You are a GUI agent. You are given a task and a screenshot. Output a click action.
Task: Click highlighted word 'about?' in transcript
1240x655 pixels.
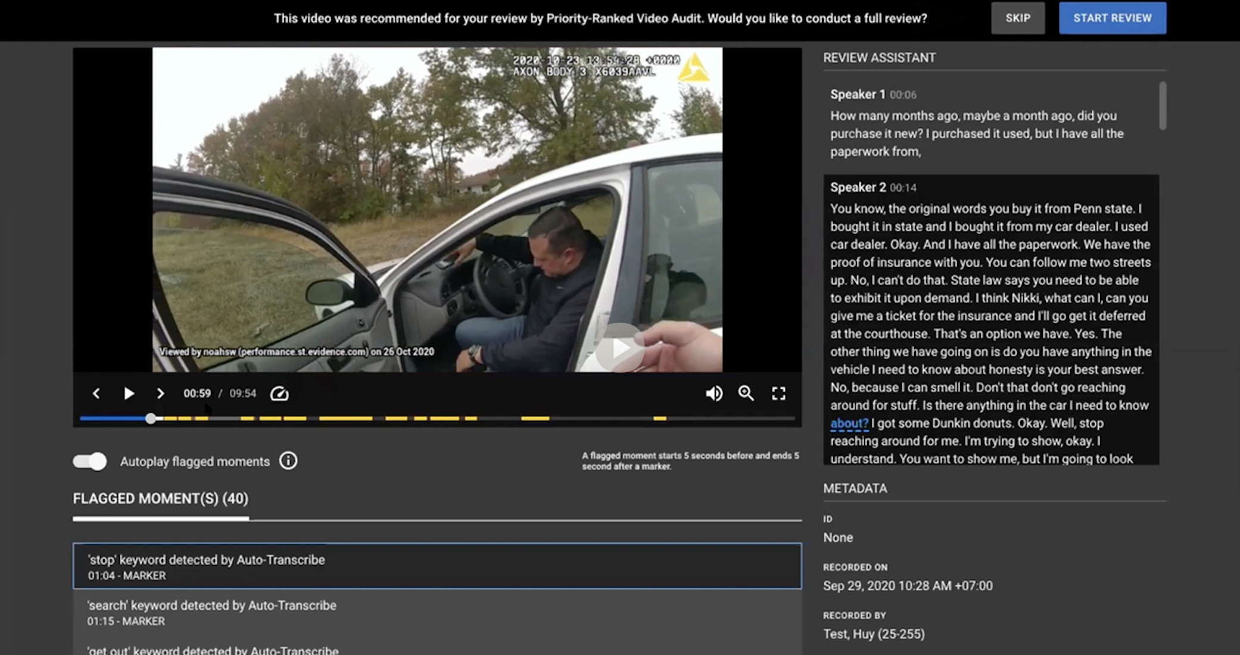[x=849, y=423]
